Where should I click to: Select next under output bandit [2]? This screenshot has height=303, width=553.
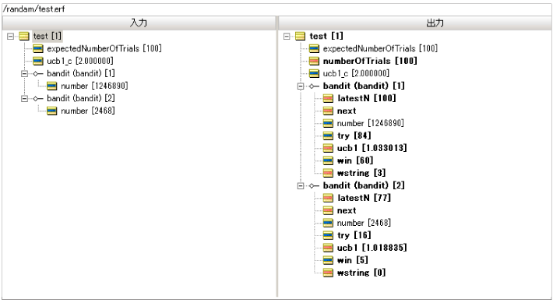[x=347, y=210]
